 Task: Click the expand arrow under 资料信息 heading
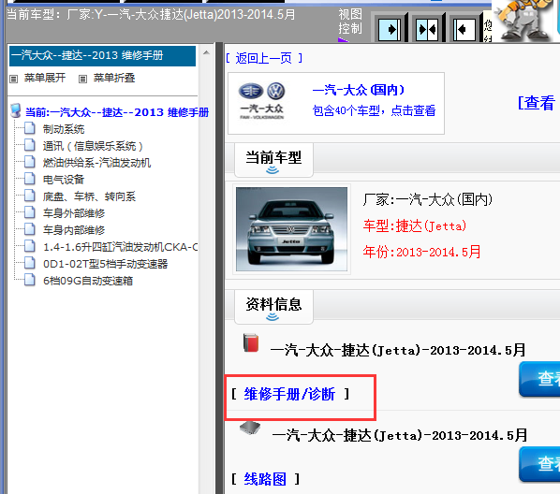273,317
